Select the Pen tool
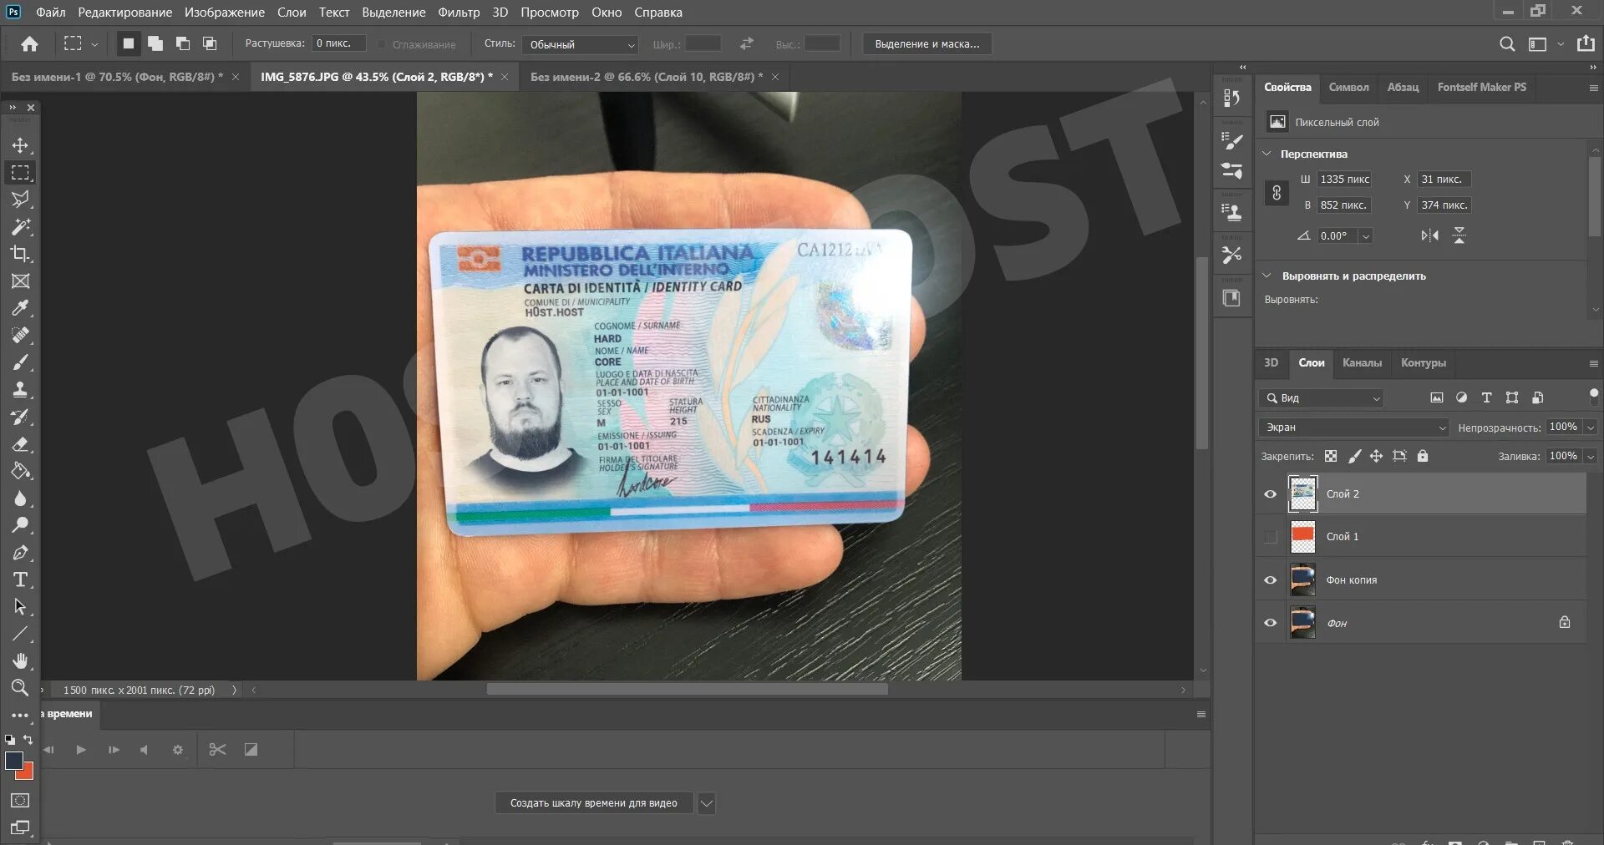The image size is (1604, 845). [x=20, y=553]
